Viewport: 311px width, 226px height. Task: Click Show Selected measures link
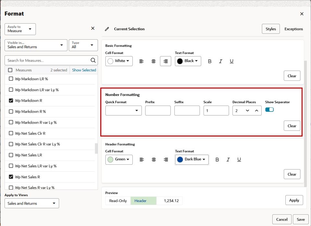[x=84, y=70]
